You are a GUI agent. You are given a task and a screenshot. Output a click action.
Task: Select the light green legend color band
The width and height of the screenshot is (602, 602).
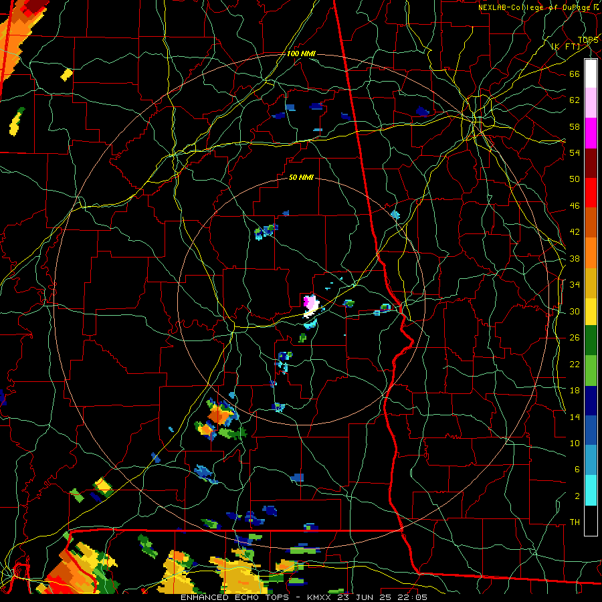pos(591,371)
